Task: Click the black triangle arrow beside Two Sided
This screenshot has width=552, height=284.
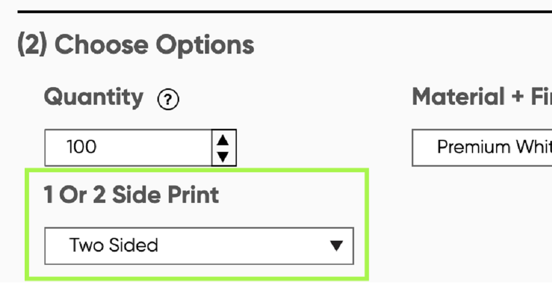Action: 337,246
